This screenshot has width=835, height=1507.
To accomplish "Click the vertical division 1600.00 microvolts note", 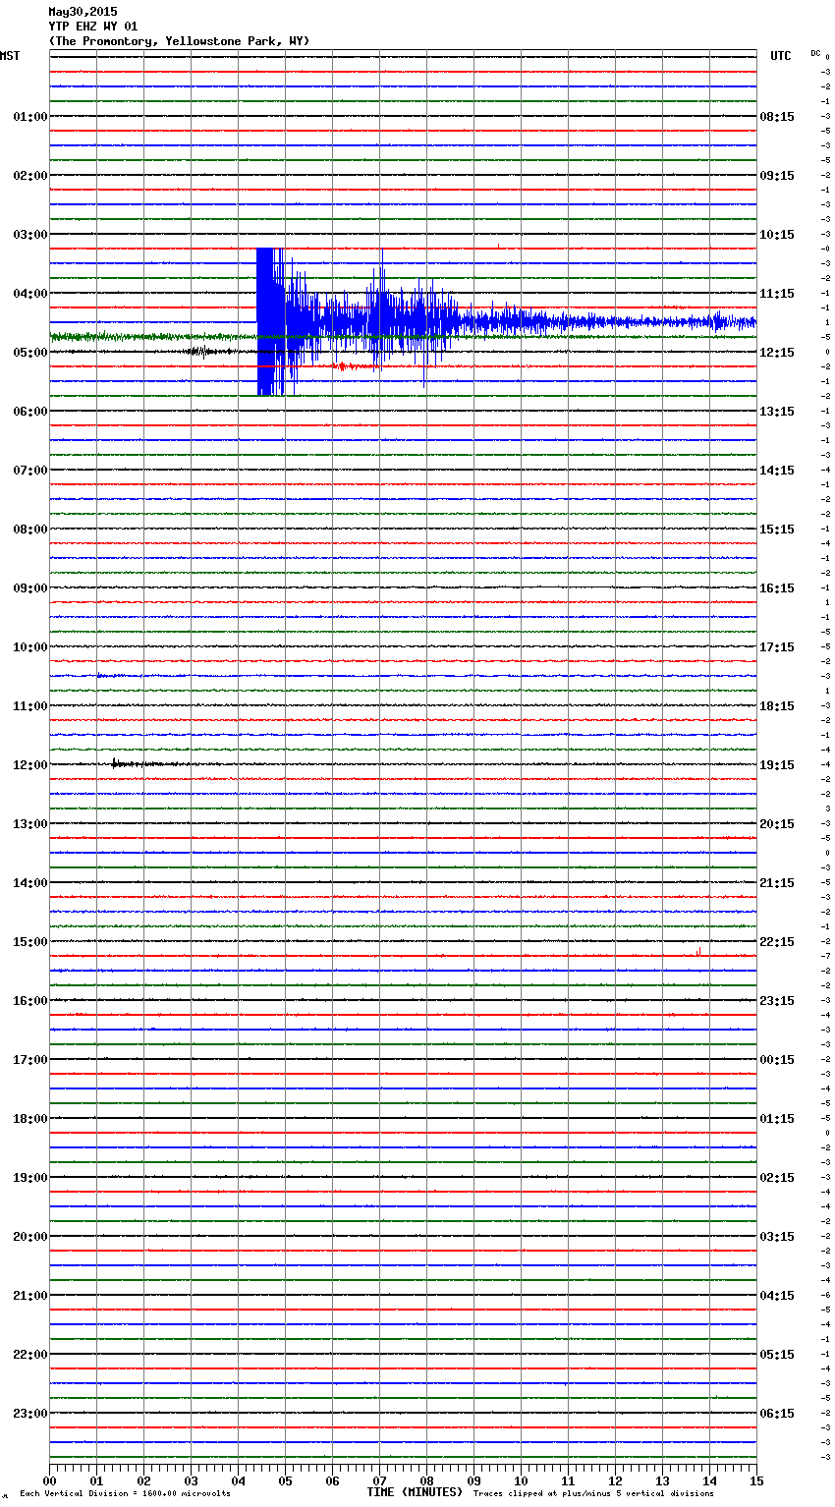I will point(125,1494).
